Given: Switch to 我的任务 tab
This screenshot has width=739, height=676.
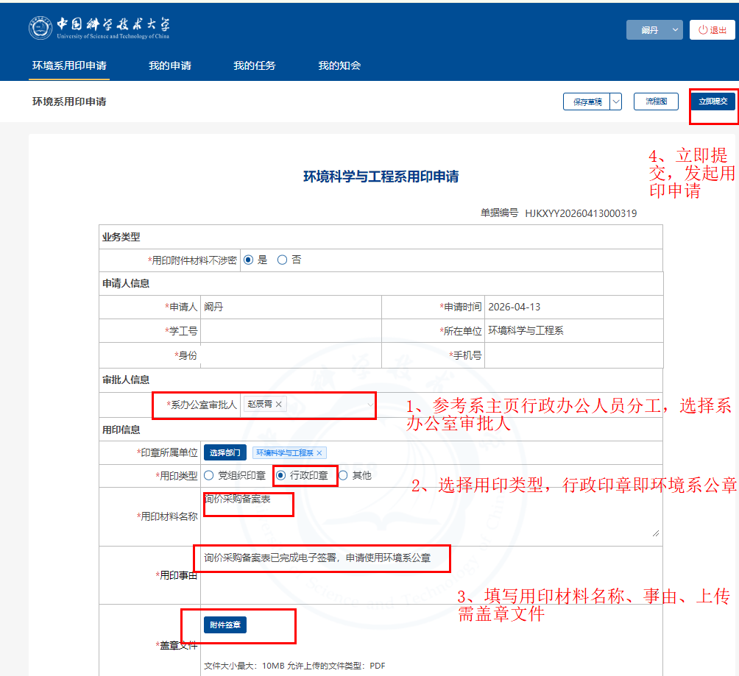Looking at the screenshot, I should pos(255,65).
